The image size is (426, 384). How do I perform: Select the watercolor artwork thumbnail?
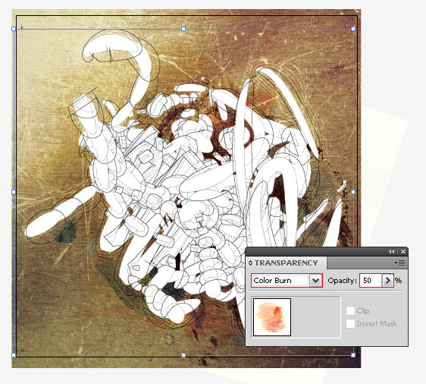coord(272,317)
